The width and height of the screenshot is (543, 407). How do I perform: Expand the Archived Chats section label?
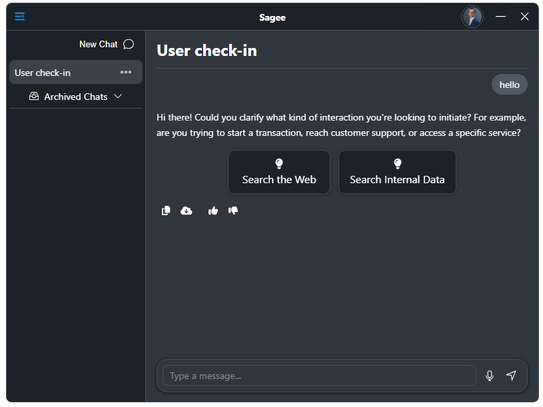click(75, 97)
